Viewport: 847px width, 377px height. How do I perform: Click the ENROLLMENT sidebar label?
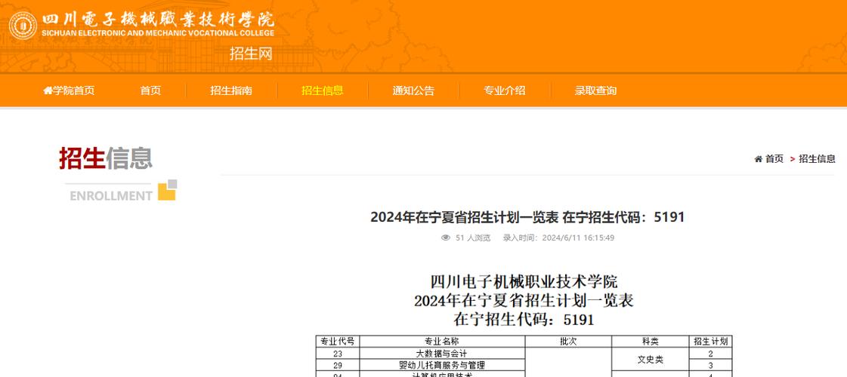(x=111, y=196)
